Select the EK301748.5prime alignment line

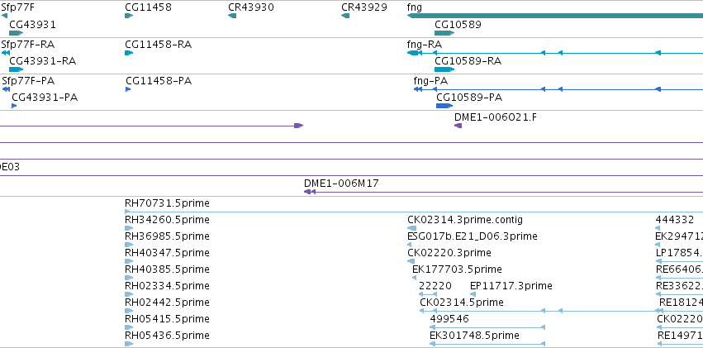[487, 344]
